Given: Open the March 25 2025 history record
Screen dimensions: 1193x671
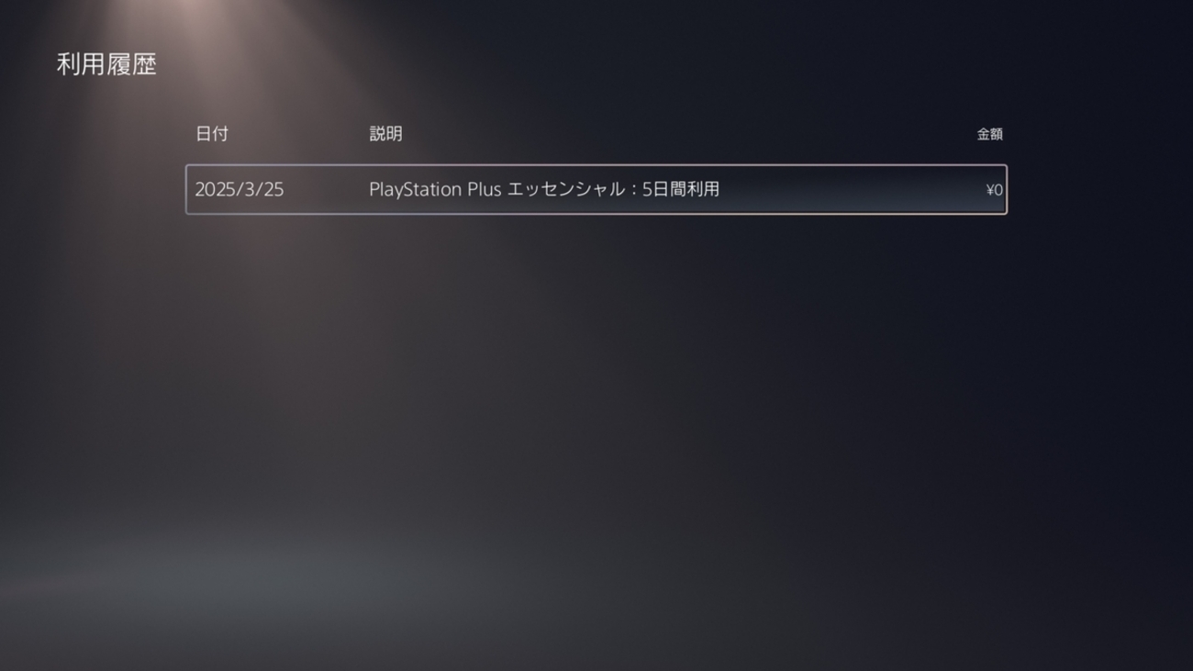Looking at the screenshot, I should [596, 189].
